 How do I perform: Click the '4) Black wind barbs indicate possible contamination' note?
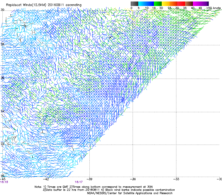click(x=138, y=190)
